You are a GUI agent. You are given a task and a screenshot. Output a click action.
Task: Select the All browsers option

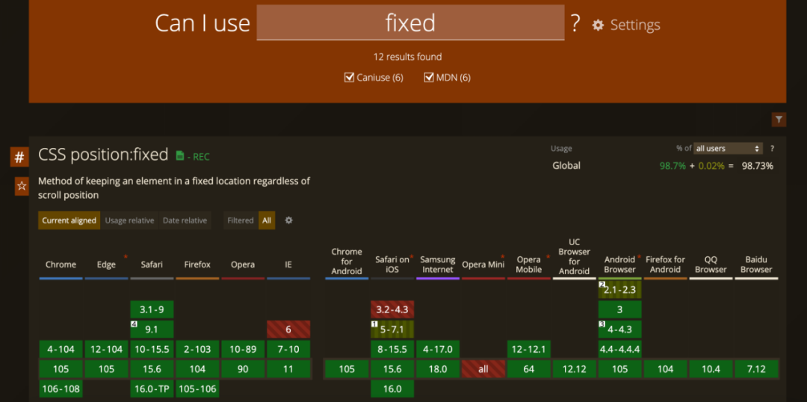pyautogui.click(x=267, y=220)
